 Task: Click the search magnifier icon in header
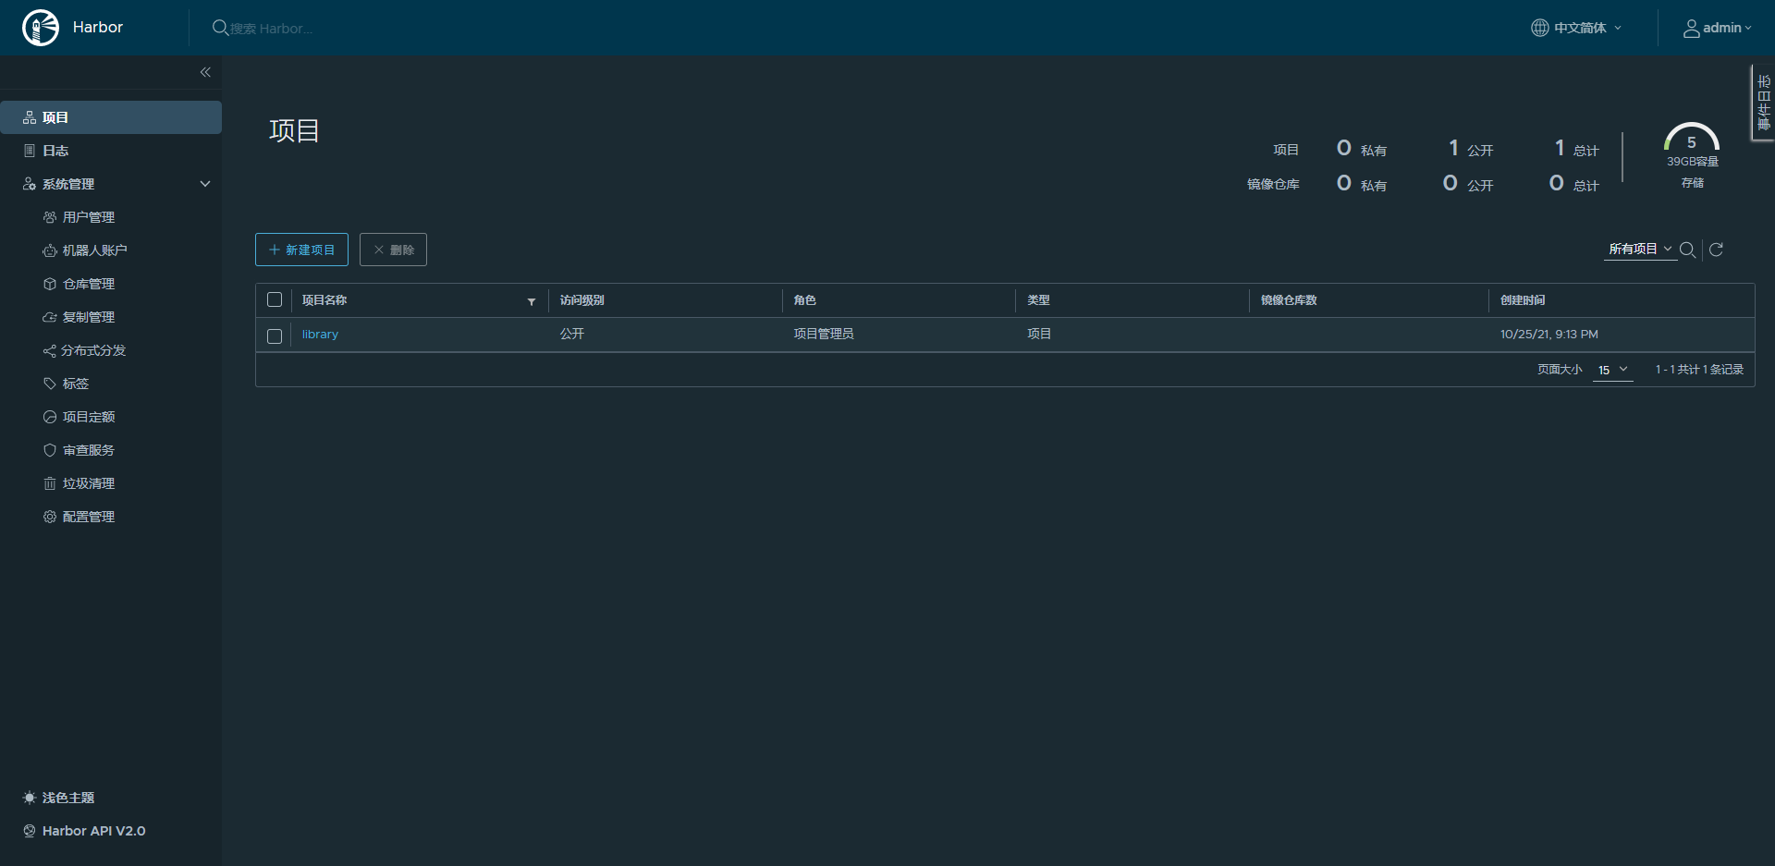(220, 28)
